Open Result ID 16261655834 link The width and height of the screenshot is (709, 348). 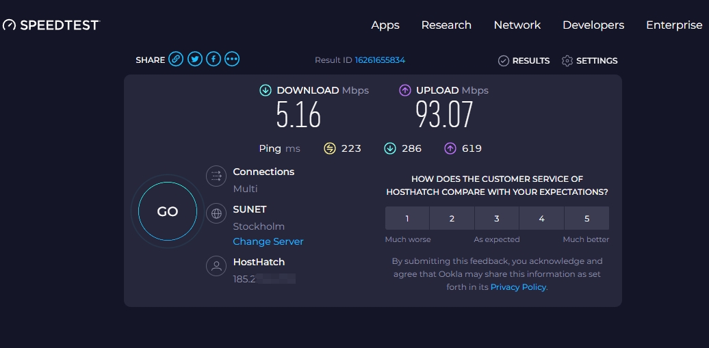(380, 60)
